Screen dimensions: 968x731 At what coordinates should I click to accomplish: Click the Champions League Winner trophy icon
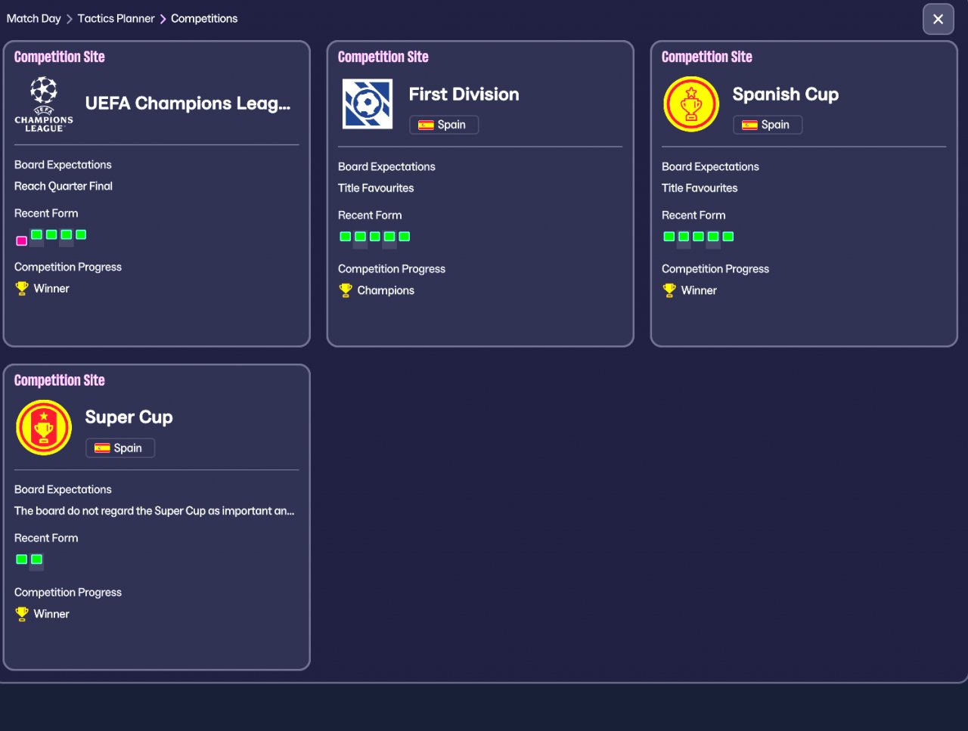pyautogui.click(x=22, y=289)
